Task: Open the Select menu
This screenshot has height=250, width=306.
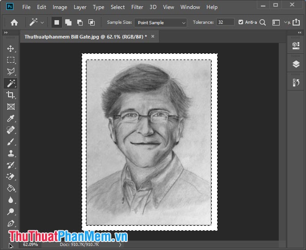Action: click(117, 7)
